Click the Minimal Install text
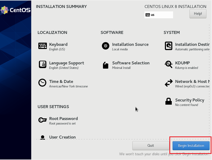This screenshot has height=160, width=212. pyautogui.click(x=121, y=68)
